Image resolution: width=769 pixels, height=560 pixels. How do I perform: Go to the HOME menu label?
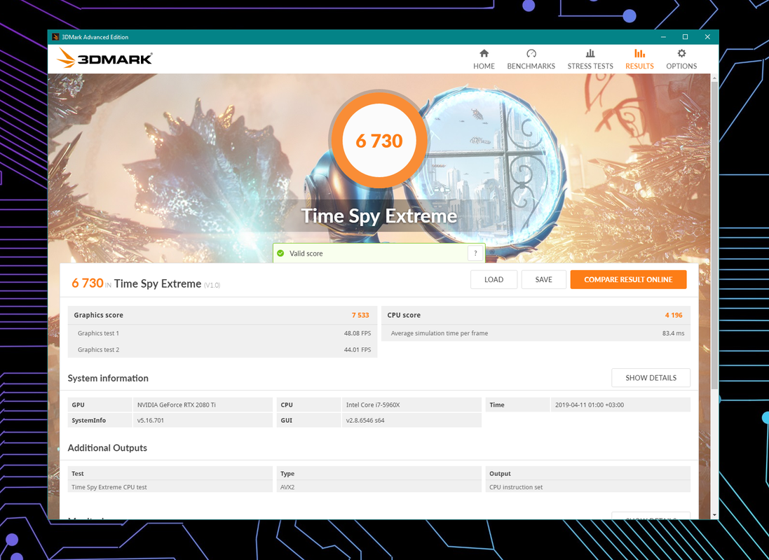pyautogui.click(x=484, y=66)
